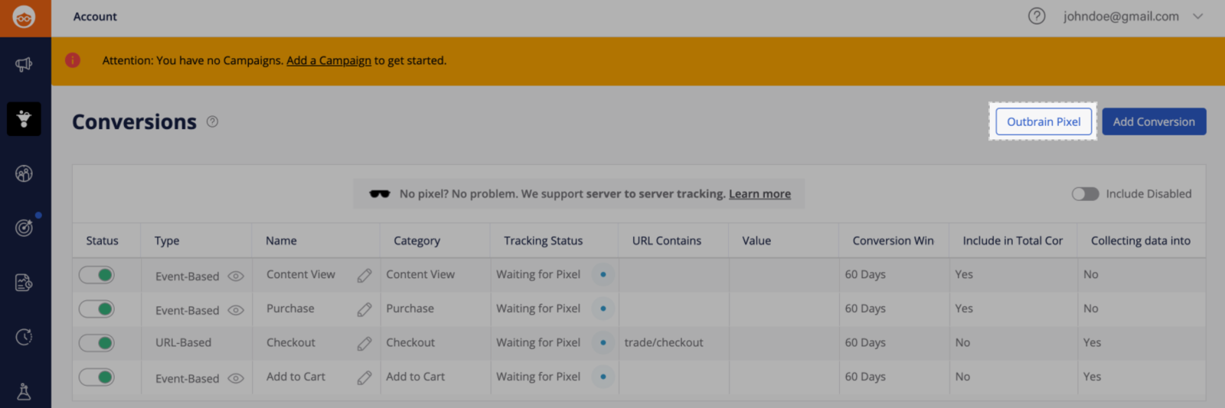Sort by Collecting data into column header
Screen dimensions: 1225x408
[1140, 241]
